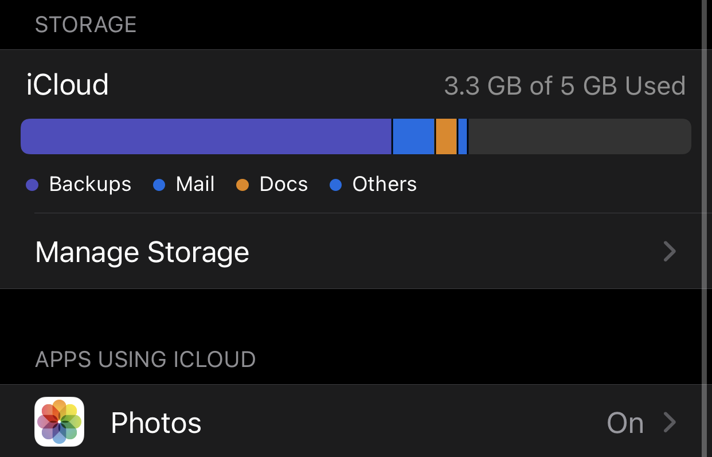Click the purple Backups legend dot
The image size is (712, 457).
(33, 185)
